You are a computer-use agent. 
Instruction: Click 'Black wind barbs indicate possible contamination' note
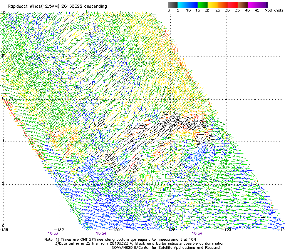tap(180, 243)
